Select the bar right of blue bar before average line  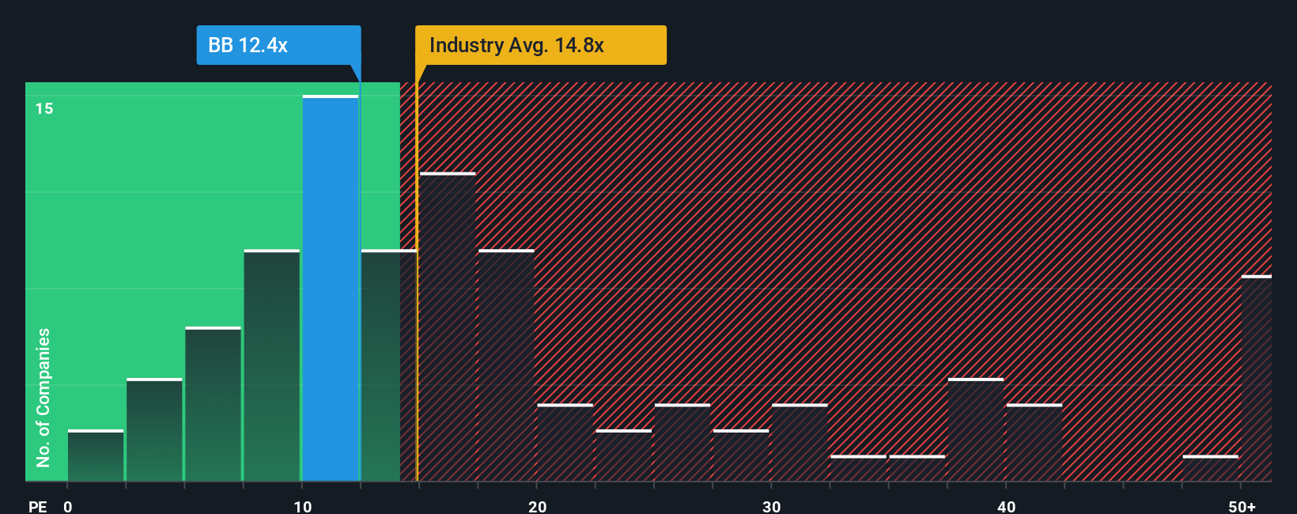coord(389,365)
